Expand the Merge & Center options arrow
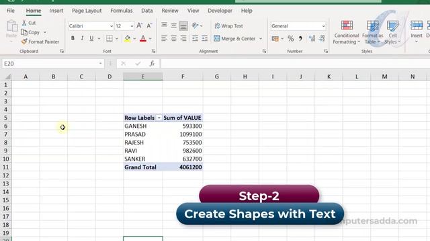Screen dimensions: 430x241 261,39
